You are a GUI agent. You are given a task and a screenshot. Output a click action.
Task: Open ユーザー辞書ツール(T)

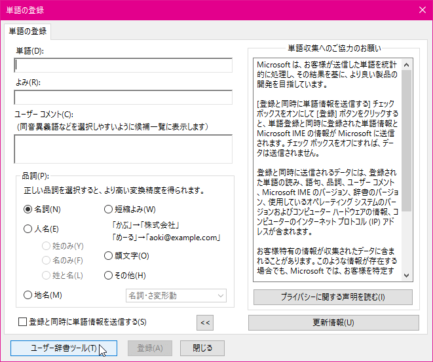(64, 348)
